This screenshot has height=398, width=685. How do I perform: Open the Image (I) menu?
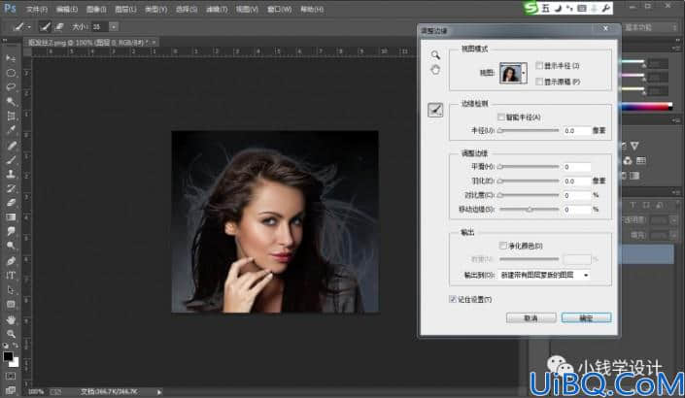click(x=96, y=9)
